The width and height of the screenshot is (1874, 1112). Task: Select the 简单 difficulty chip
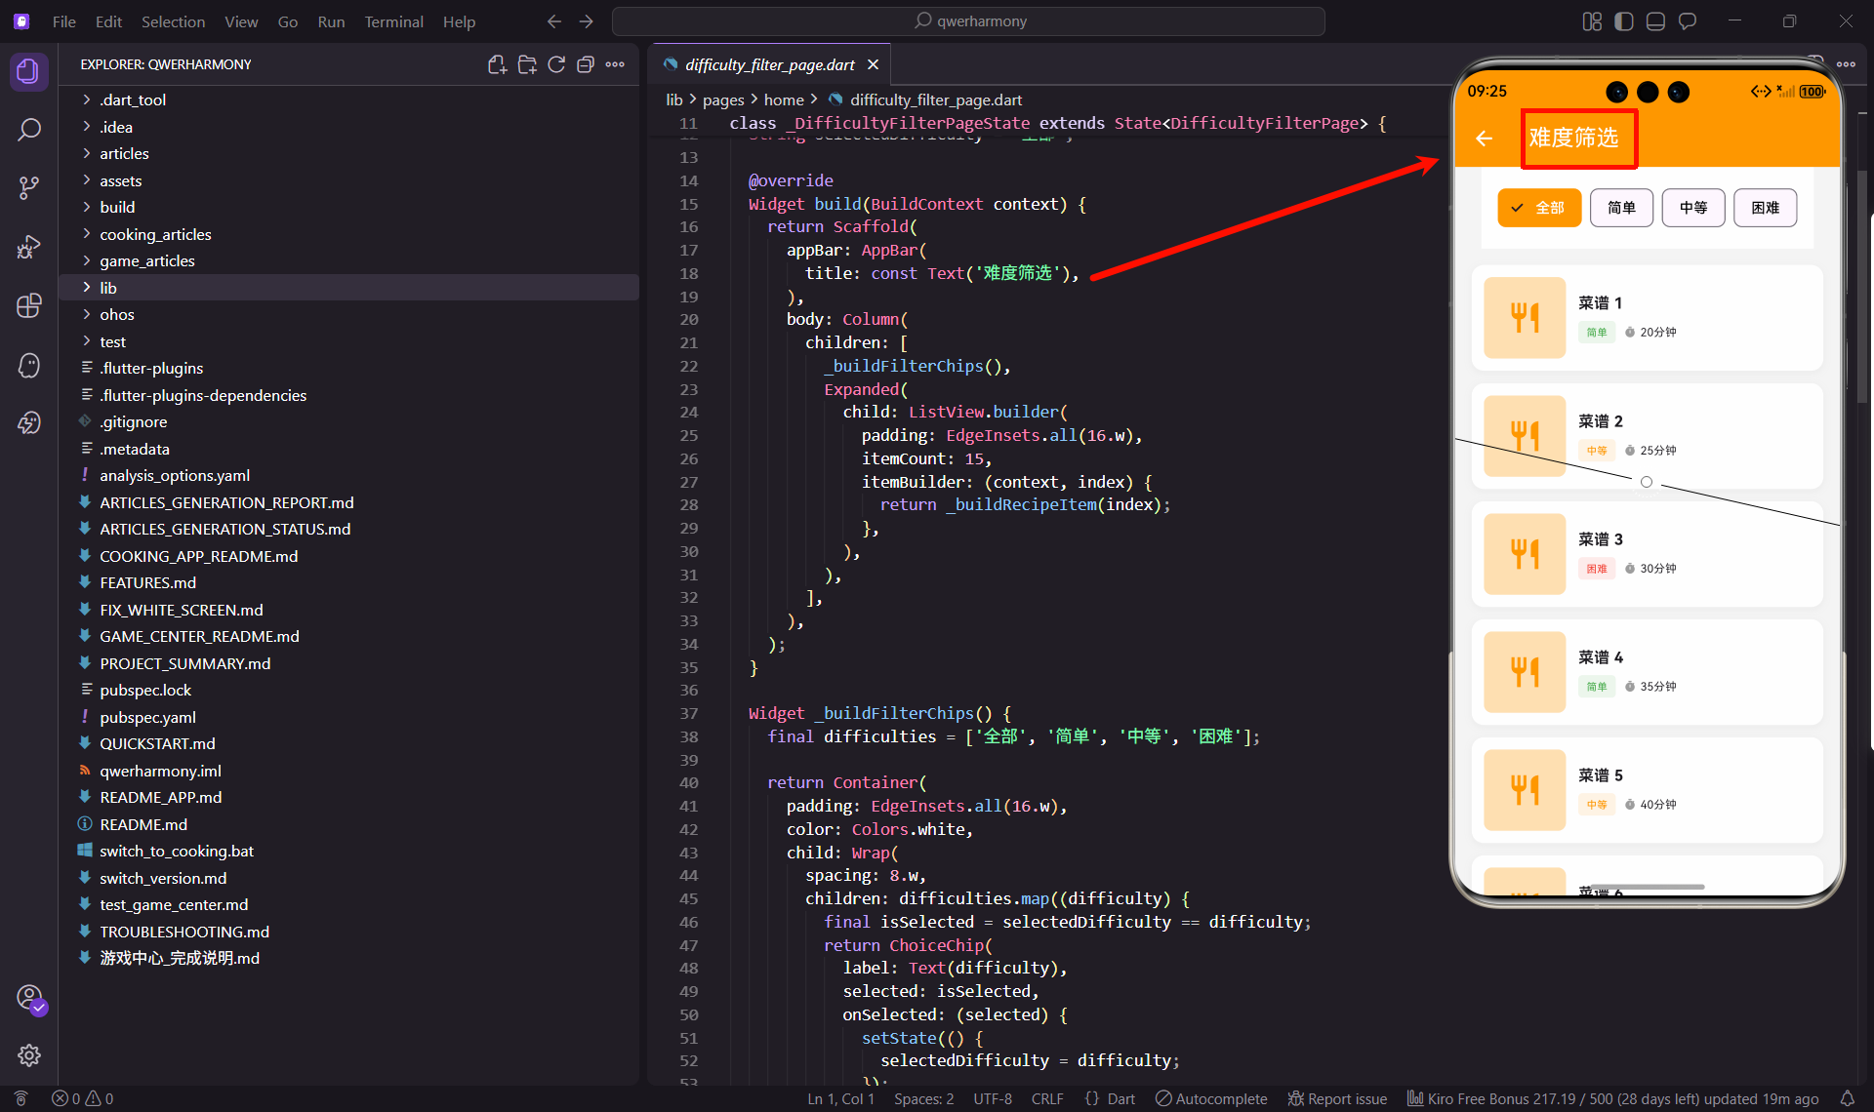1621,208
